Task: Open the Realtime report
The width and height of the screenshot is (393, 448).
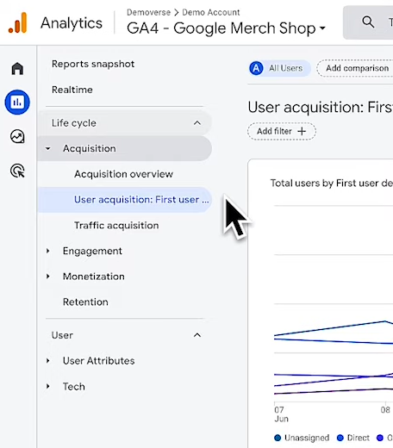Action: (x=72, y=90)
